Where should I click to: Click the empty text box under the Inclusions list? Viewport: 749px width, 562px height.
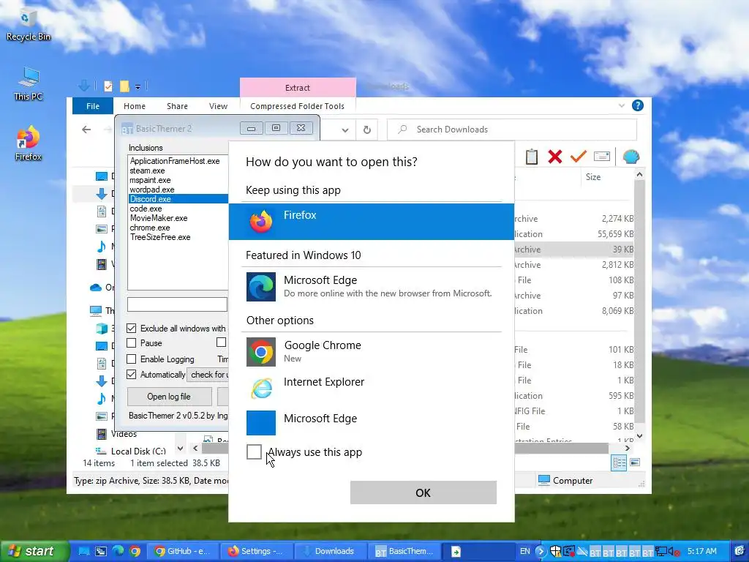point(177,304)
